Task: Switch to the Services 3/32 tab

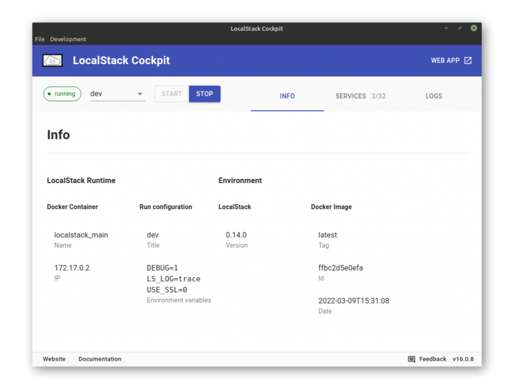Action: coord(360,96)
